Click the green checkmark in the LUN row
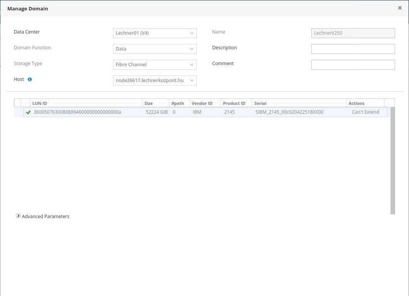 (28, 113)
